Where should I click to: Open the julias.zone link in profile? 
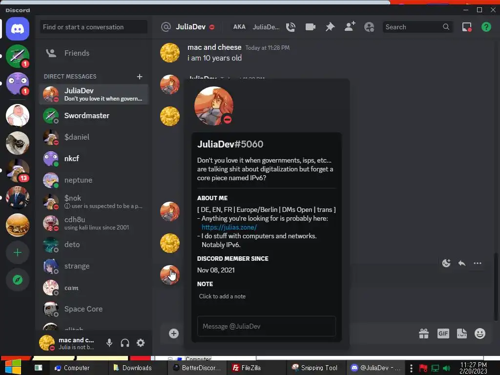tap(229, 228)
